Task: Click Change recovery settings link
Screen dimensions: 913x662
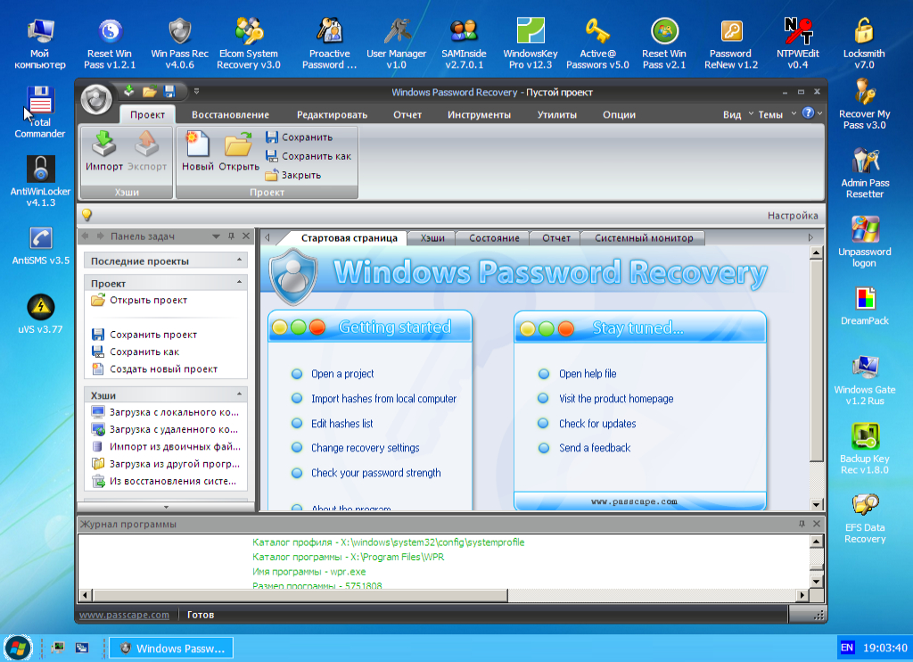Action: click(365, 448)
